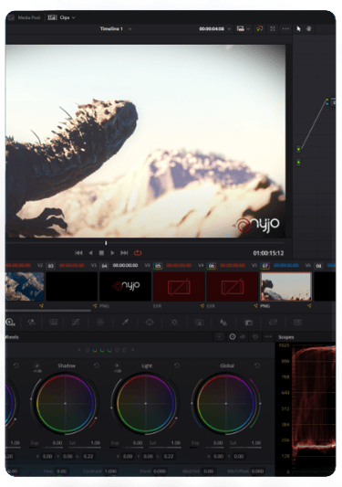Click the viewer scrub bar playhead
Screen dimensions: 342x487
tap(106, 242)
